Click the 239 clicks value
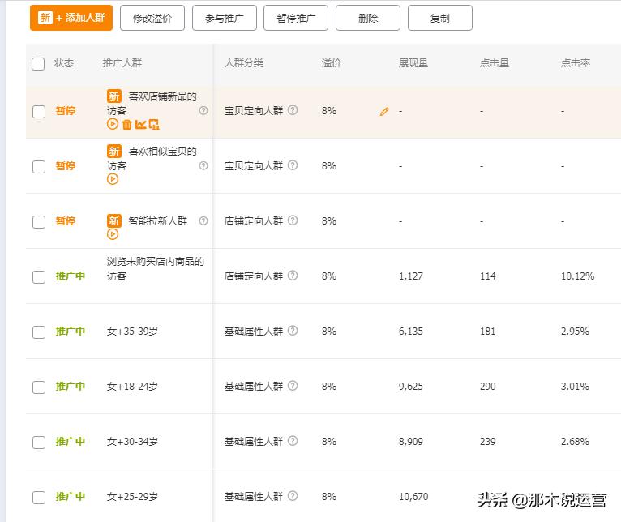 (x=487, y=441)
